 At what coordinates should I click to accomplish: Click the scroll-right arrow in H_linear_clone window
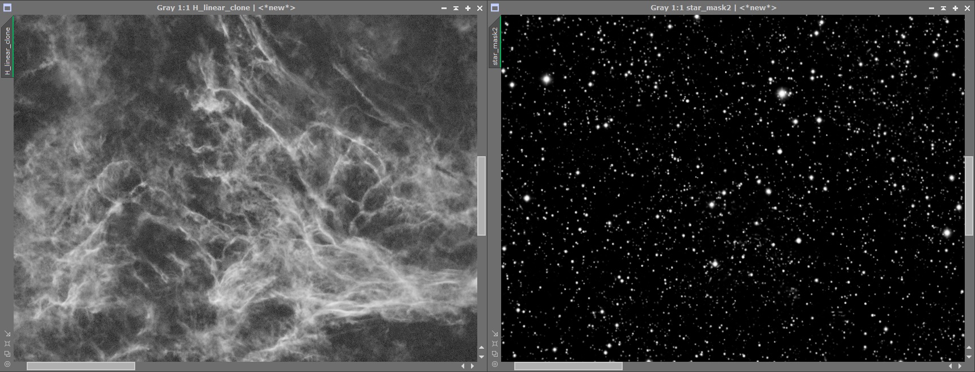tap(472, 366)
